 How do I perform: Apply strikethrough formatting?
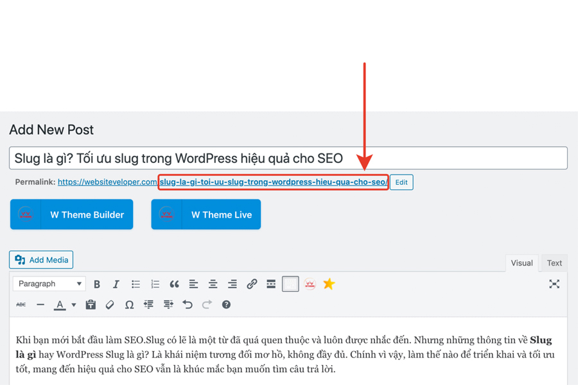[x=21, y=305]
